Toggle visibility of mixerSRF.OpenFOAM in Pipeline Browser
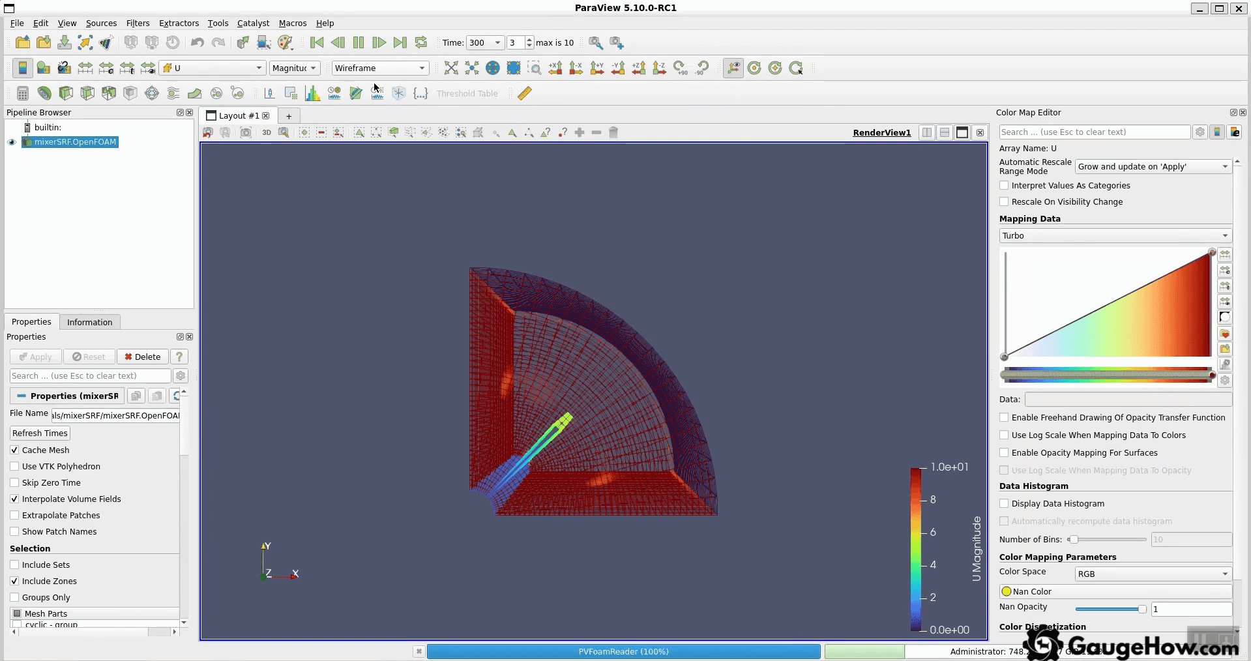This screenshot has width=1251, height=661. [11, 142]
